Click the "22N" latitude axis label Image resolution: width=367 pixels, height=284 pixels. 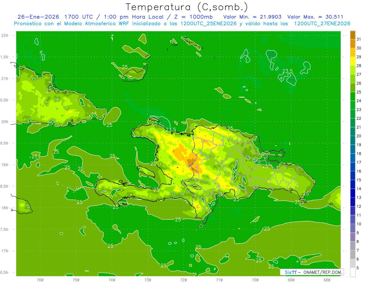(5, 36)
